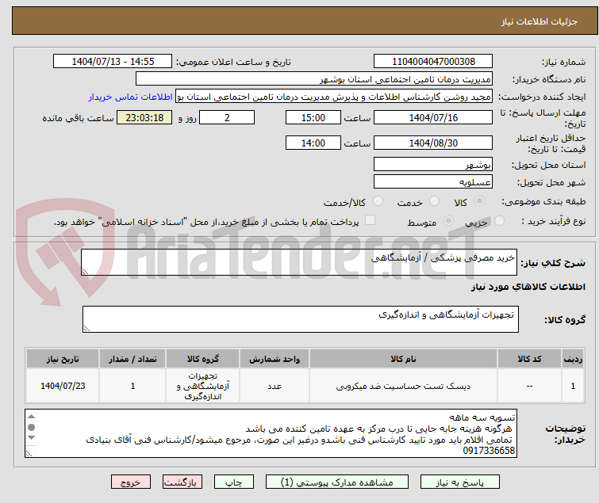
Task: Toggle the اسناد خزانه اسلامی payment checkbox
Action: [x=370, y=220]
